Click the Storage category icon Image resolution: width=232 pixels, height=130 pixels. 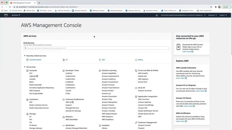click(28, 114)
